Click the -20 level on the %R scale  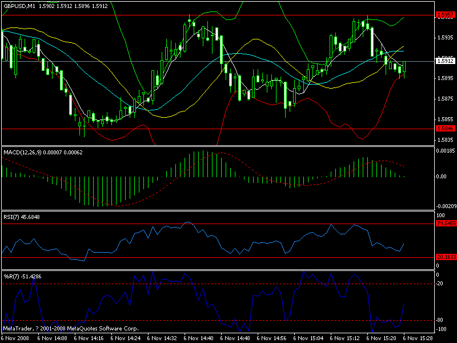(439, 284)
